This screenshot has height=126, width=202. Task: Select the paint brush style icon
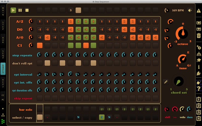click(199, 73)
